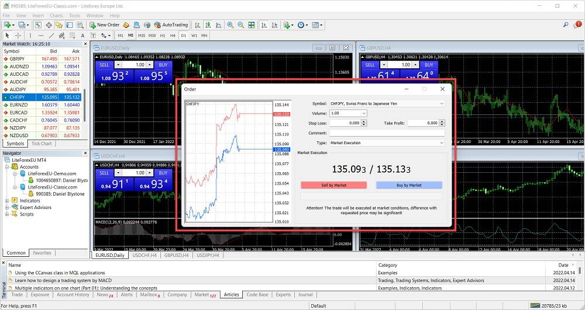Expand the Expert Advisors node in Navigator
The image size is (585, 310).
click(6, 207)
